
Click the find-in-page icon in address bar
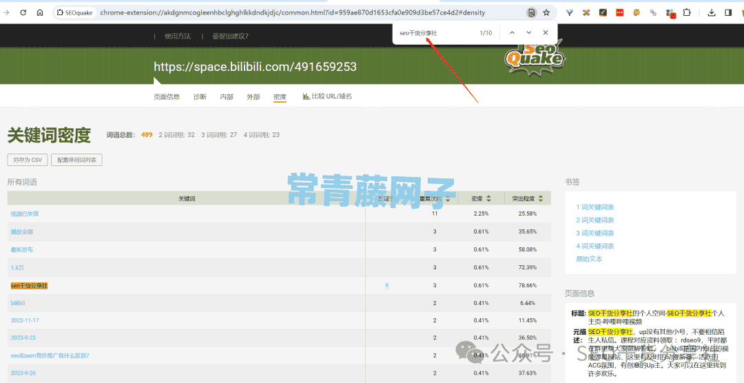click(x=532, y=13)
